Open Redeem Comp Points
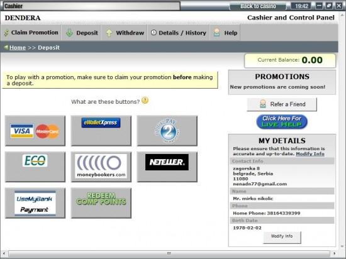This screenshot has height=259, width=346. point(101,203)
